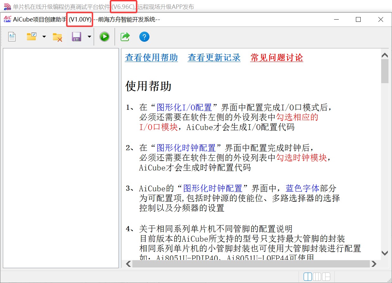Click the vertical scrollbar up arrow

(385, 55)
